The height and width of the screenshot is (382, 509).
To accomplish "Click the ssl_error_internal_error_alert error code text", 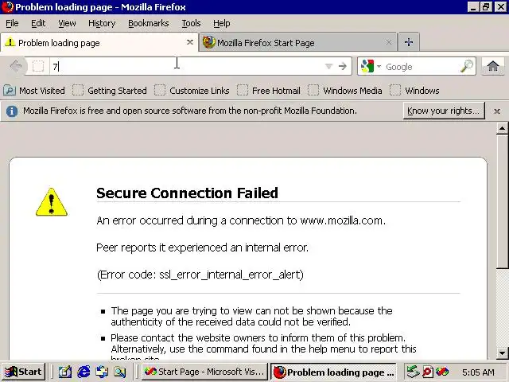I will pyautogui.click(x=231, y=275).
